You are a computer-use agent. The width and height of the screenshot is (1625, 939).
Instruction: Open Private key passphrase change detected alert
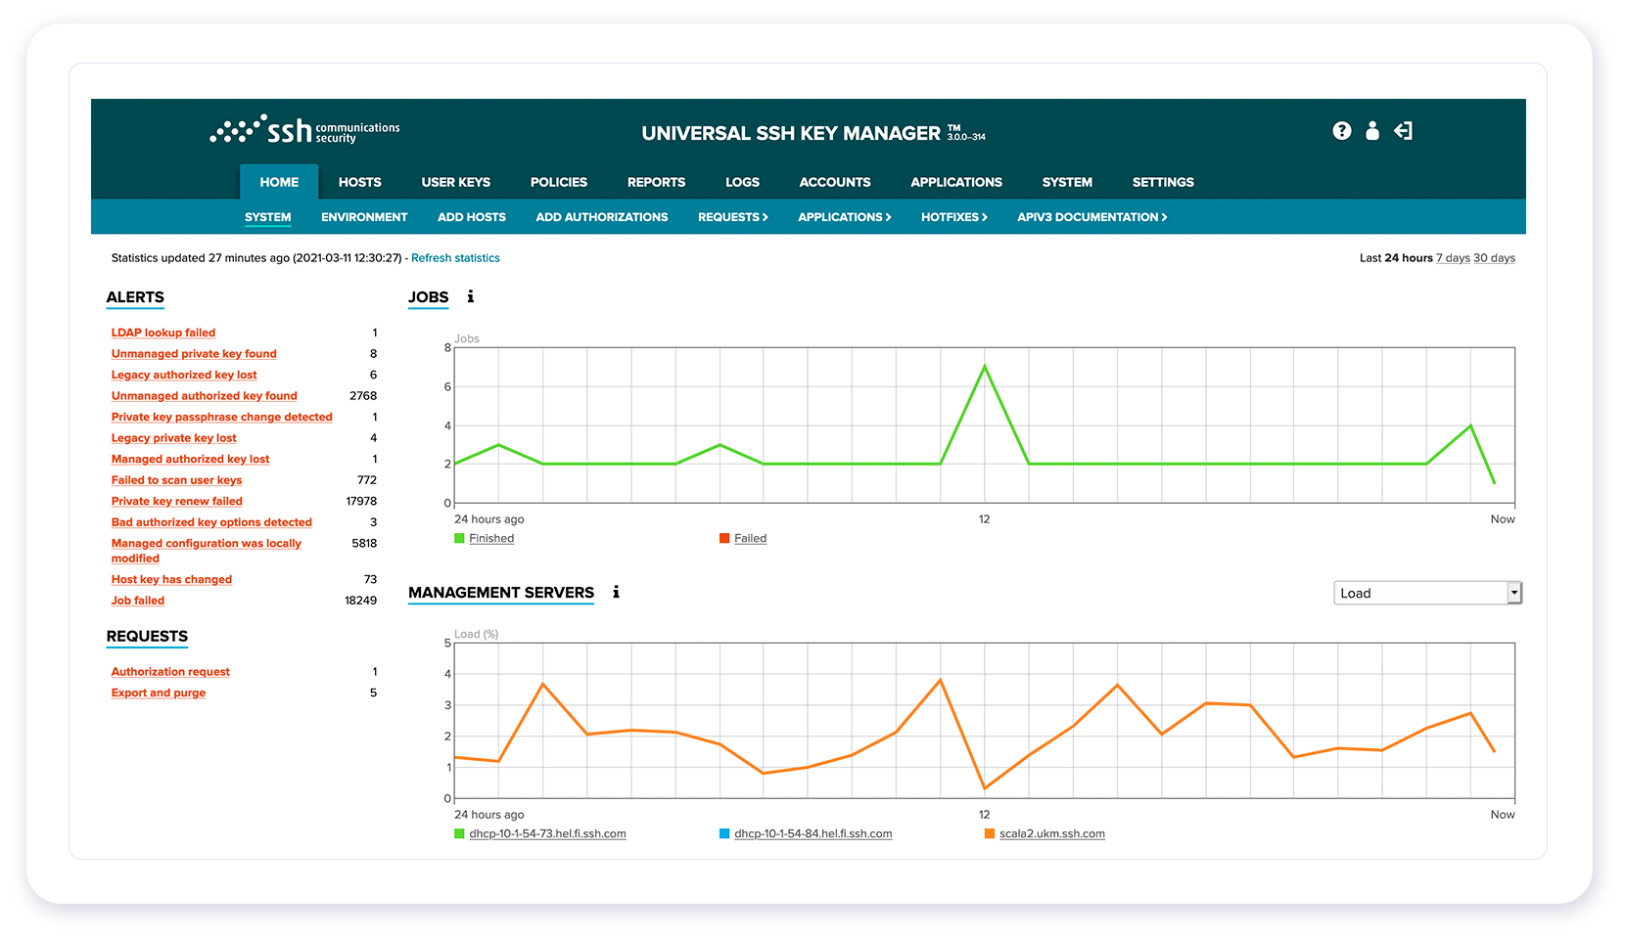point(222,417)
